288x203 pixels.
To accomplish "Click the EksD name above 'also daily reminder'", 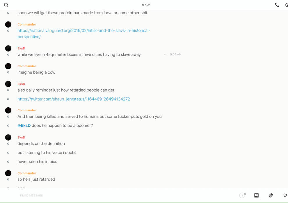I will click(x=21, y=84).
